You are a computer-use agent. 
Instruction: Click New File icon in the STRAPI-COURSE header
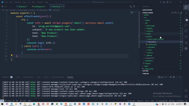tap(172, 13)
